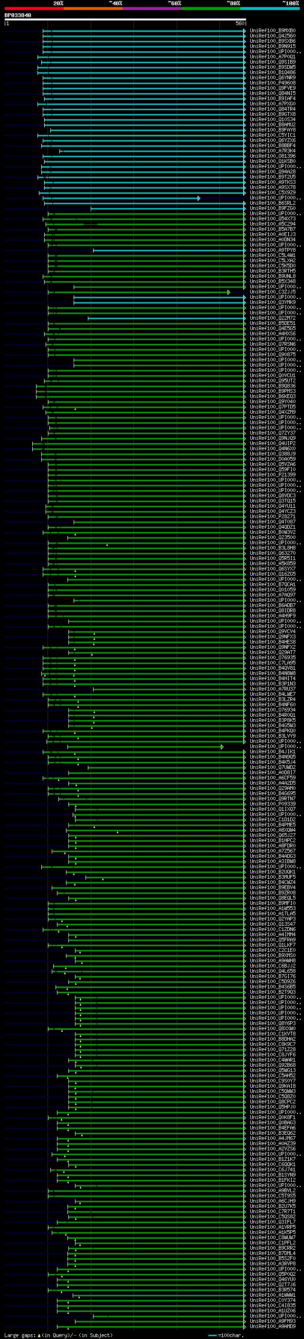Select hit label UniRef100_Q84NI5
This screenshot has height=1339, width=304.
click(x=273, y=93)
